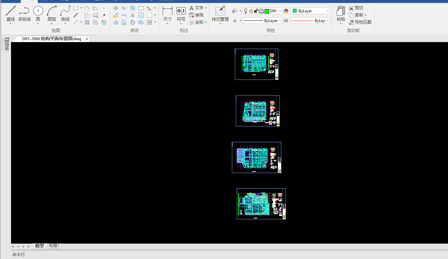Select the move tool in 修改
The width and height of the screenshot is (448, 259).
116,8
